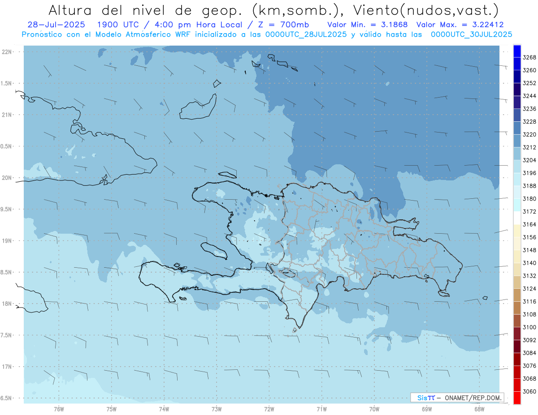Click colorbar value '3196'
The height and width of the screenshot is (415, 538).
click(529, 173)
